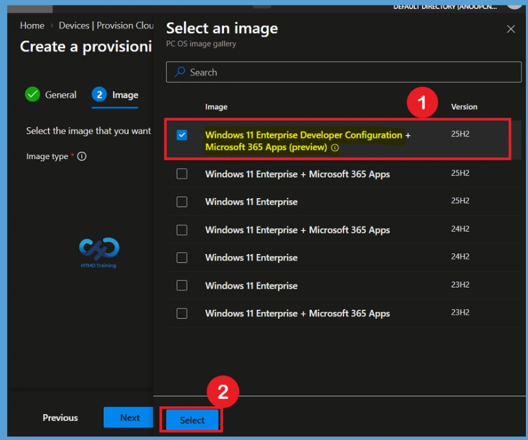528x440 pixels.
Task: Click the Select button
Action: [192, 419]
